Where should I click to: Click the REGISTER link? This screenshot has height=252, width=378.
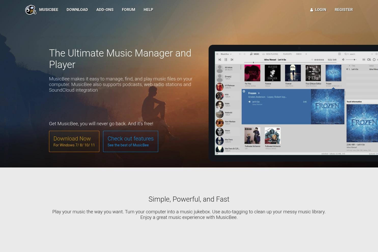pyautogui.click(x=344, y=10)
